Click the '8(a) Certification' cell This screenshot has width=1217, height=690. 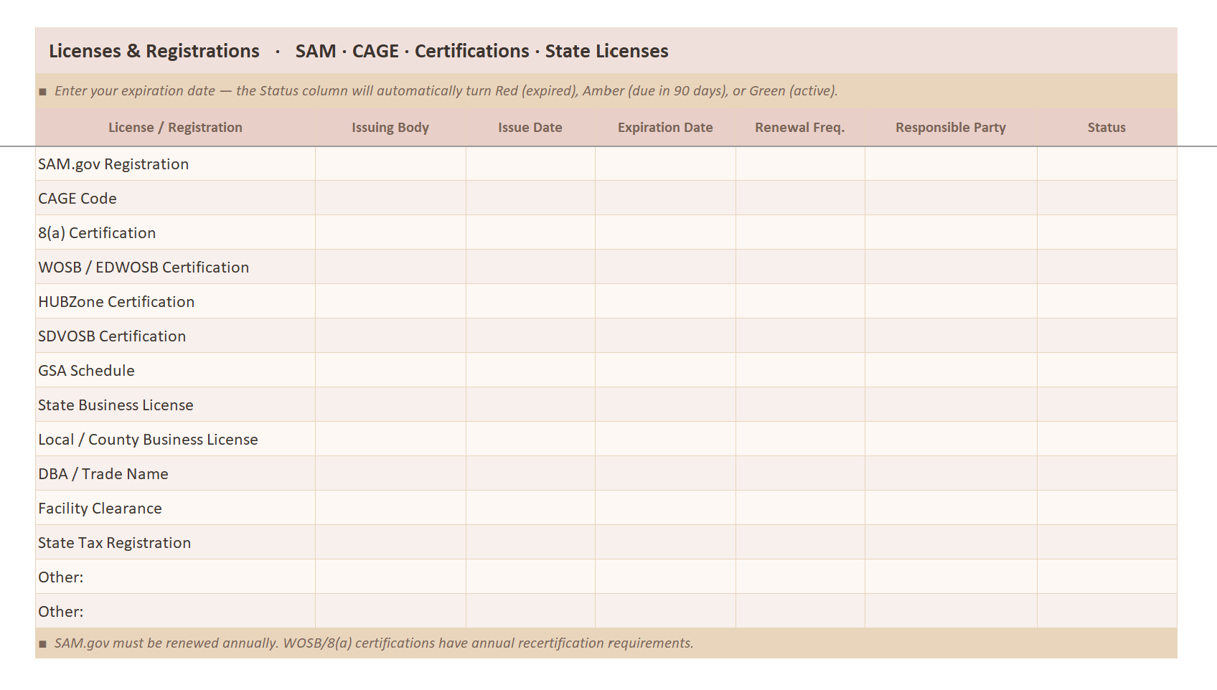click(175, 232)
